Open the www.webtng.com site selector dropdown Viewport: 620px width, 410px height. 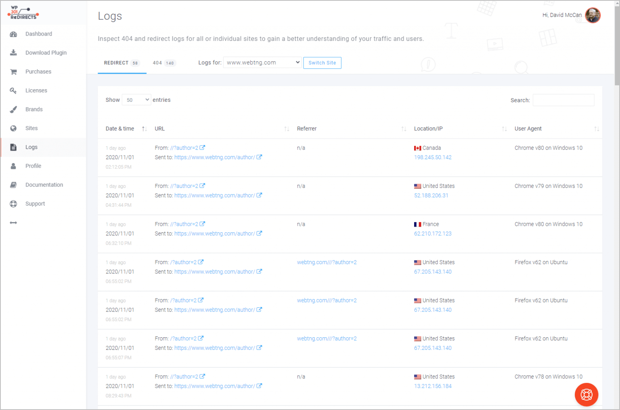pyautogui.click(x=262, y=62)
